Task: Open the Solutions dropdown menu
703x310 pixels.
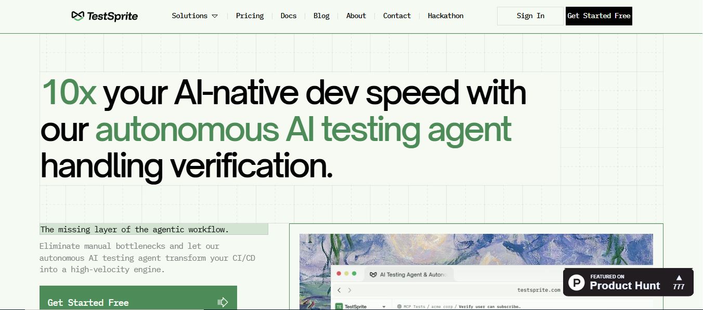Action: (x=194, y=16)
